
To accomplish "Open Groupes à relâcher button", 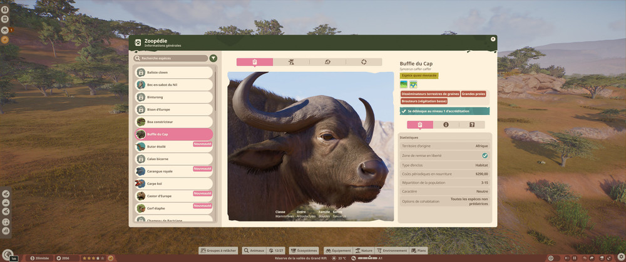I will point(218,251).
